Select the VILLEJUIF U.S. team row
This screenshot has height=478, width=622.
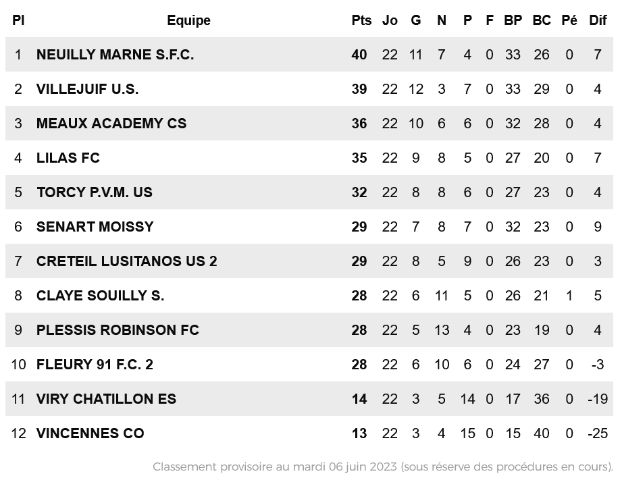(309, 89)
